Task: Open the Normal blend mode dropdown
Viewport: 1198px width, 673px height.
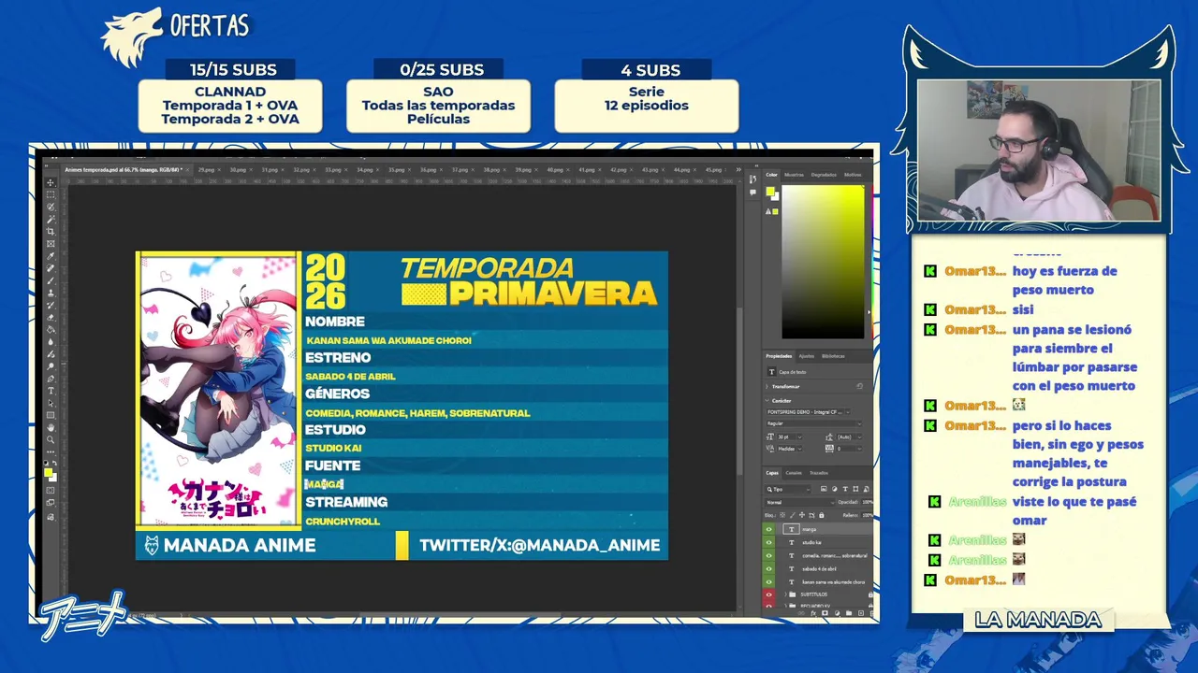Action: click(x=799, y=502)
